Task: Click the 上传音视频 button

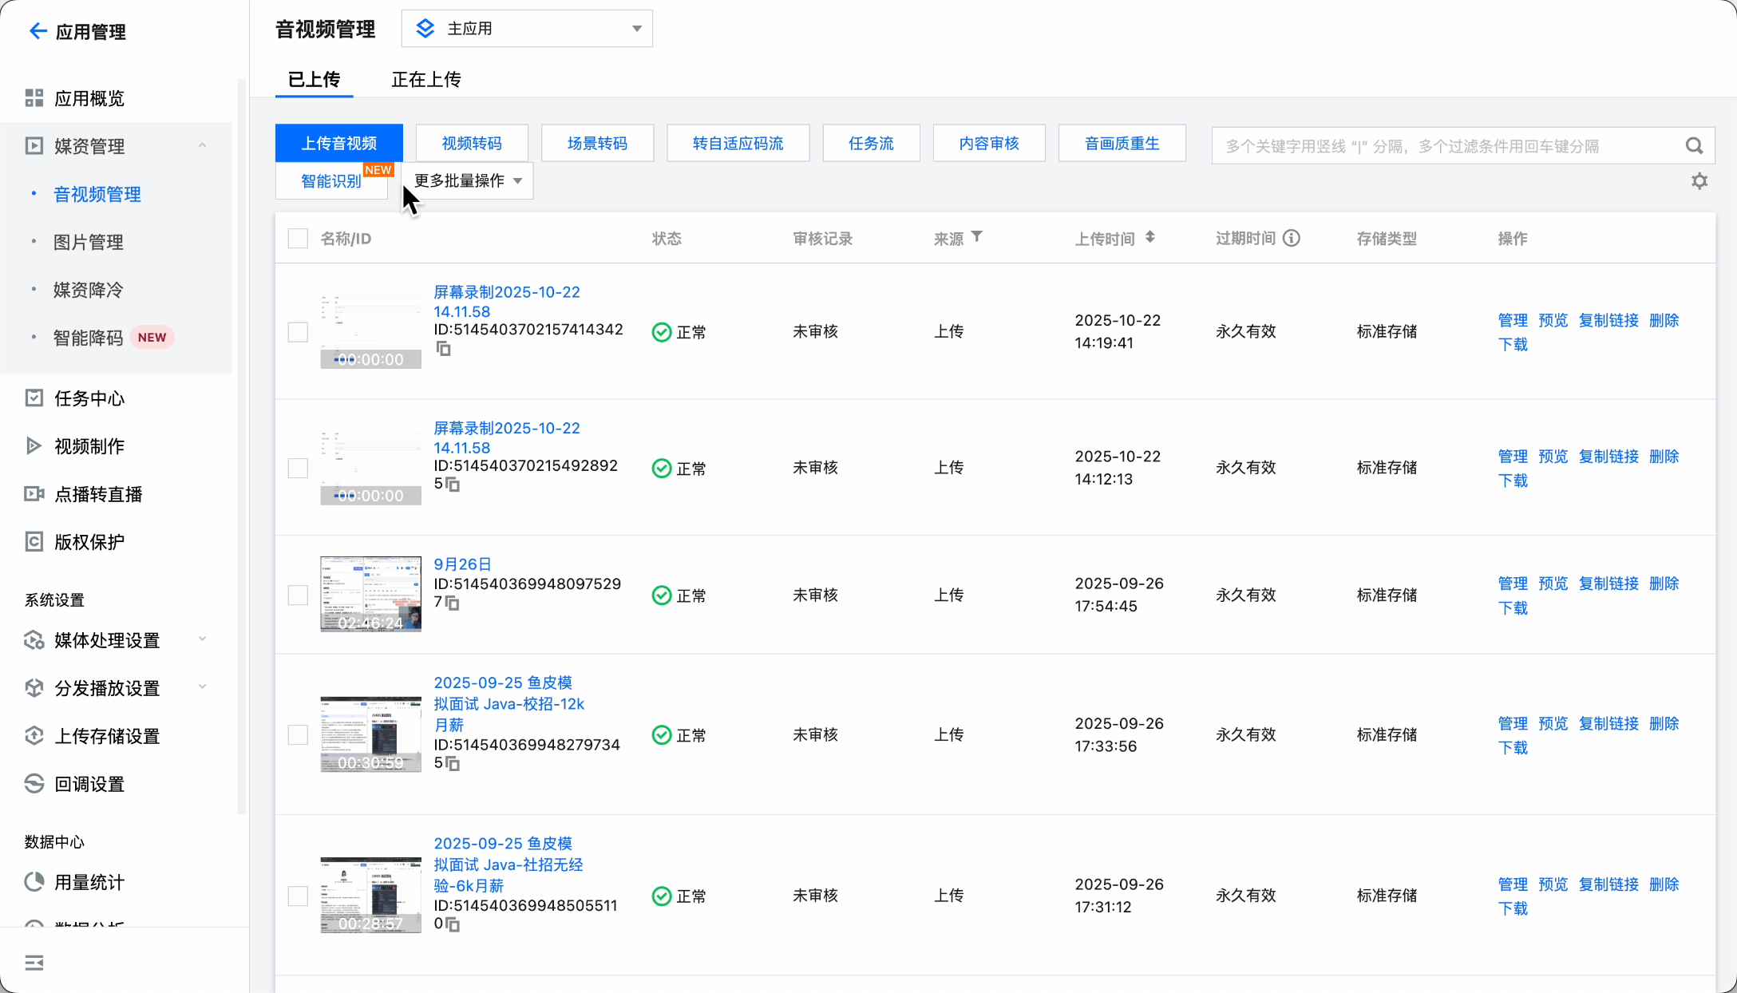Action: point(338,144)
